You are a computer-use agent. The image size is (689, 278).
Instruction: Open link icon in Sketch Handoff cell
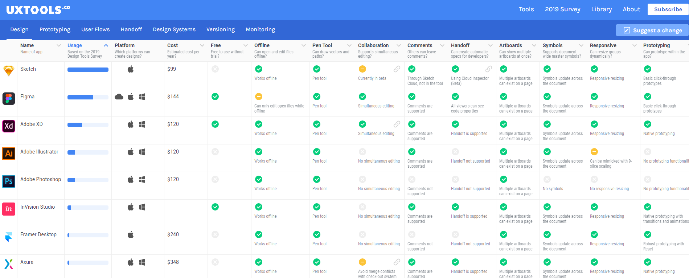click(x=489, y=69)
